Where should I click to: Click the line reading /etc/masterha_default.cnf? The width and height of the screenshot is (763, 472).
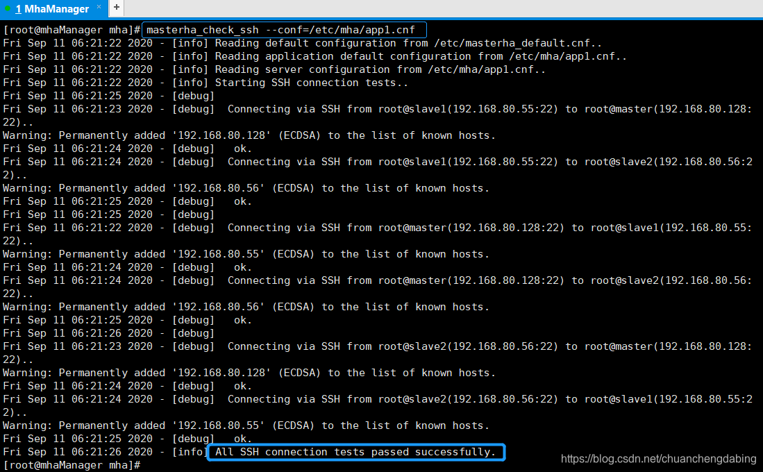click(302, 43)
